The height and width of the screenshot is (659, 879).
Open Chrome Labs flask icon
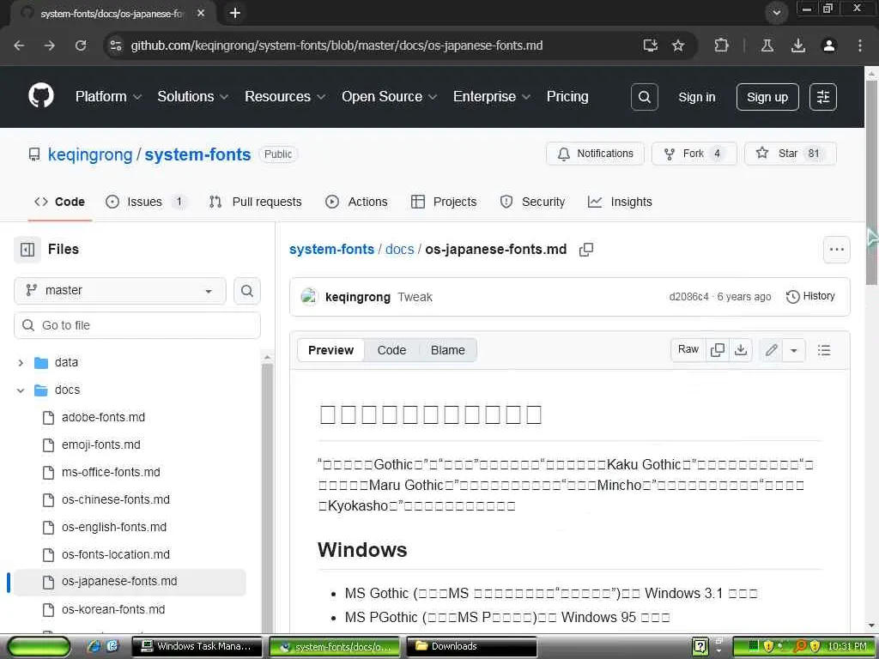tap(767, 45)
